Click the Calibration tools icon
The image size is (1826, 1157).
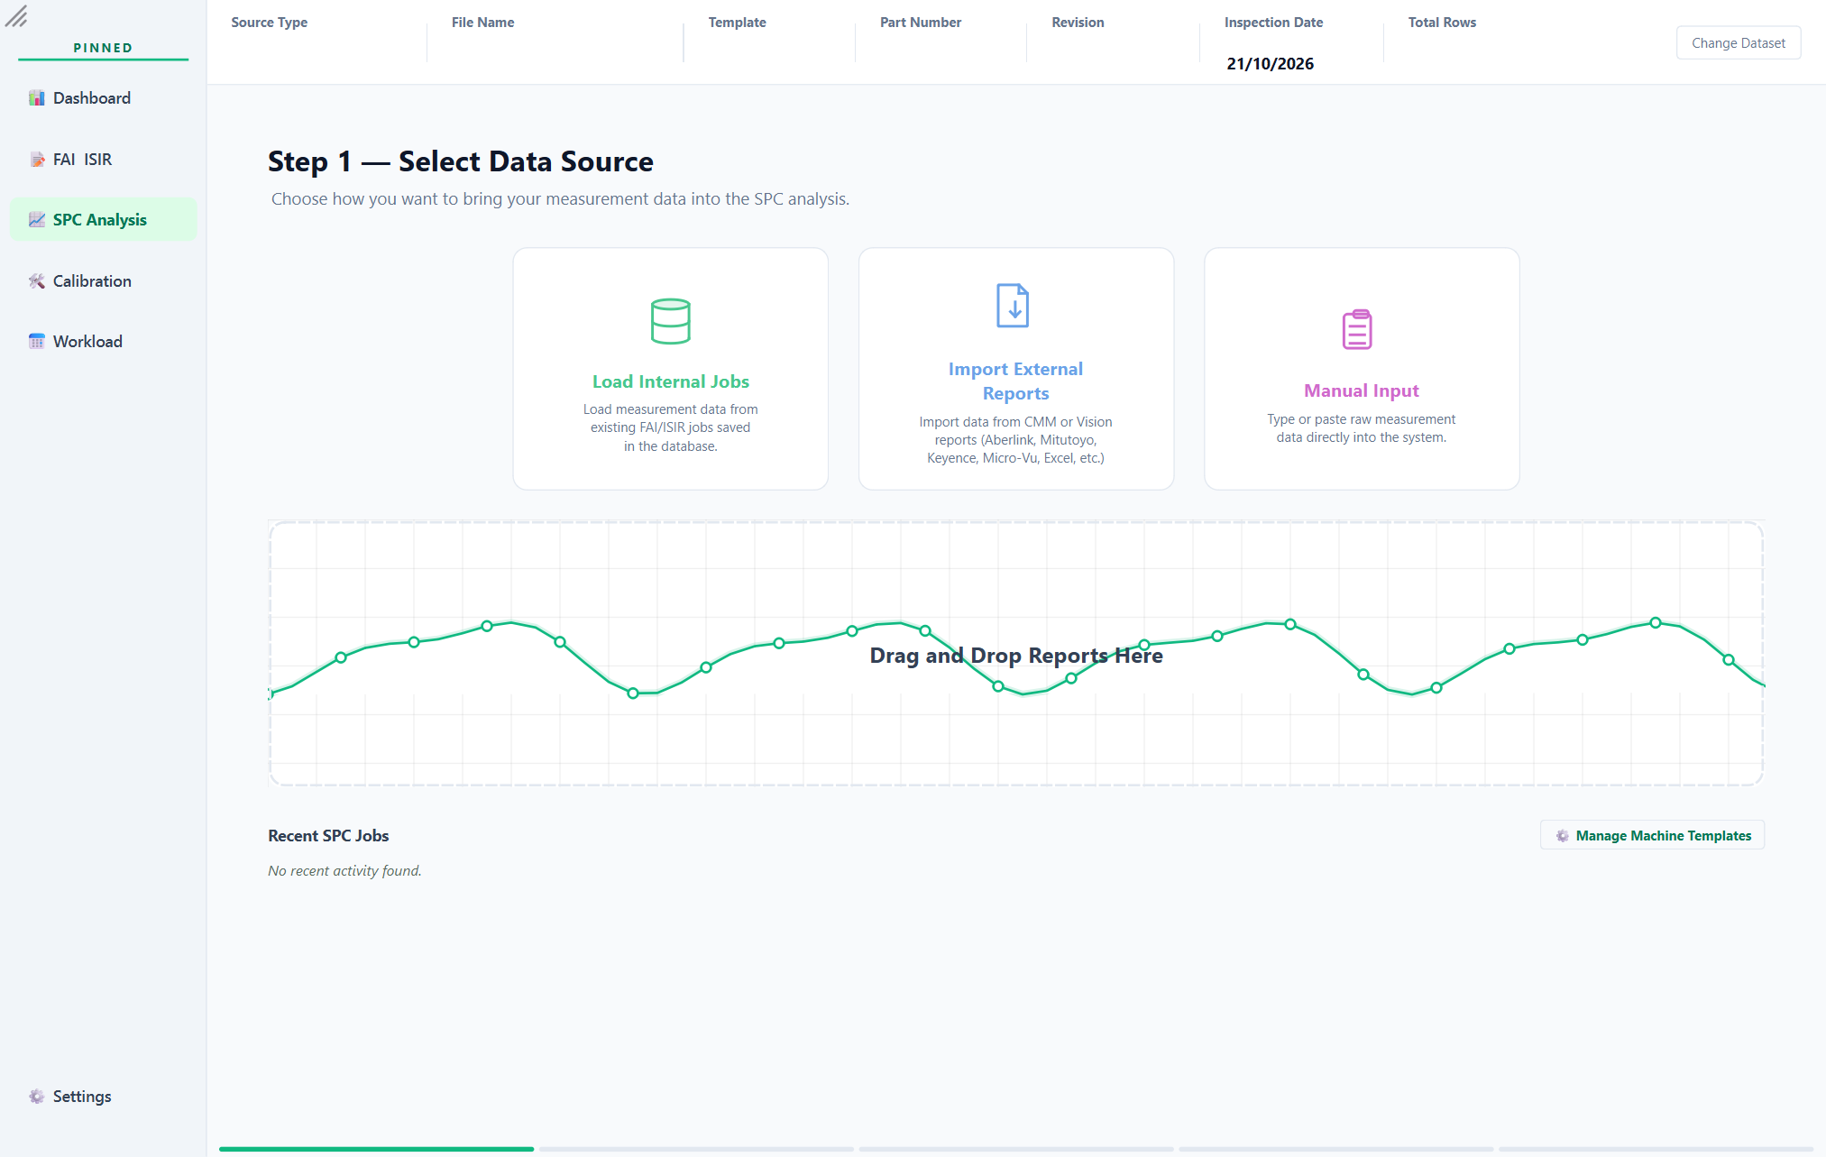36,281
